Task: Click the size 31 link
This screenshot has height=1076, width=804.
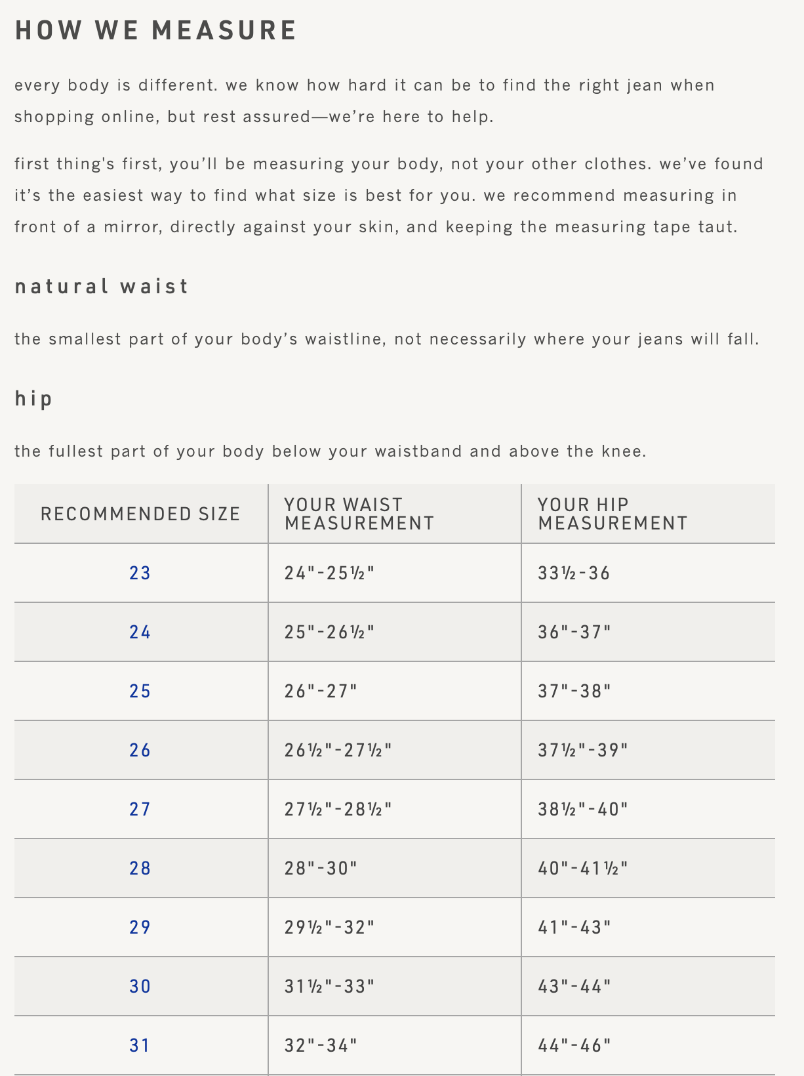Action: [140, 1046]
